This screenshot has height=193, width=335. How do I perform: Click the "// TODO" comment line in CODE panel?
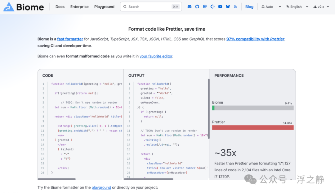89,102
